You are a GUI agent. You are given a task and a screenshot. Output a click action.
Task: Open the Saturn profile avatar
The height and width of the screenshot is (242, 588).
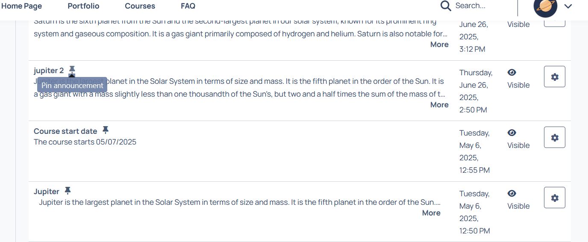[545, 6]
